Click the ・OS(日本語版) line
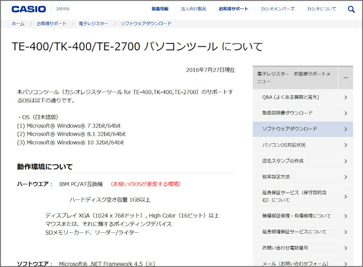Screen dimensions: 363x267 click(38, 117)
